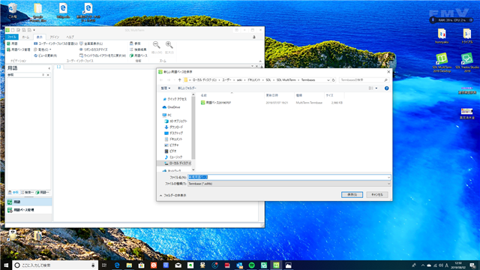The height and width of the screenshot is (270, 480).
Task: Collapse the folder browser with フォルダーの非表示
Action: [x=173, y=195]
